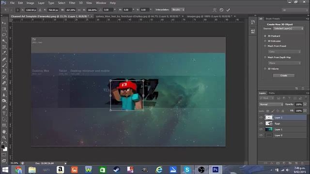Choose the 3D Postcard radio option
This screenshot has width=310, height=174.
[x=265, y=36]
